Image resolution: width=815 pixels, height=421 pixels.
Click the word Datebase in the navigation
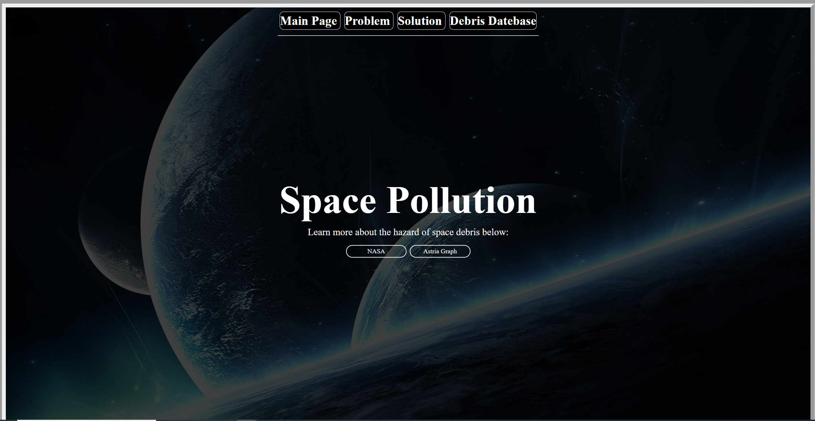click(x=512, y=21)
